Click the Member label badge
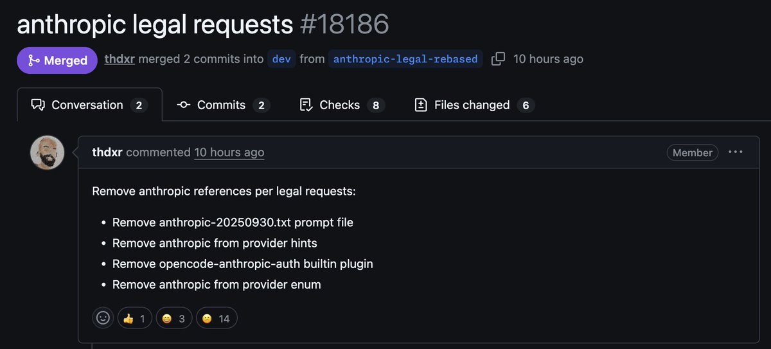 click(x=693, y=152)
